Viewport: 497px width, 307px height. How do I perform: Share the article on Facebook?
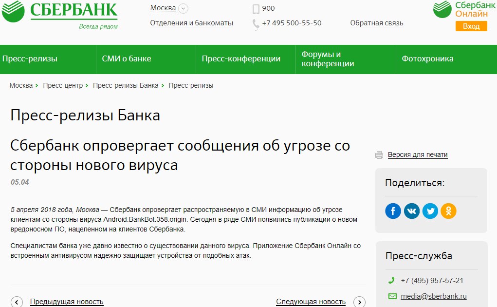[393, 211]
